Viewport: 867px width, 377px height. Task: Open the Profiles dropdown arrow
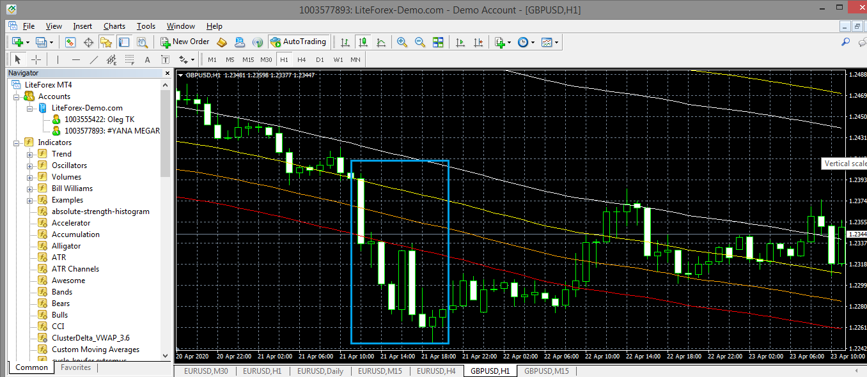tap(51, 42)
